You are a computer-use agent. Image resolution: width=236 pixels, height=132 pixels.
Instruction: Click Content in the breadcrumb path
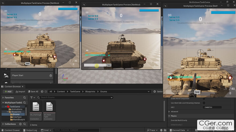click(x=61, y=91)
